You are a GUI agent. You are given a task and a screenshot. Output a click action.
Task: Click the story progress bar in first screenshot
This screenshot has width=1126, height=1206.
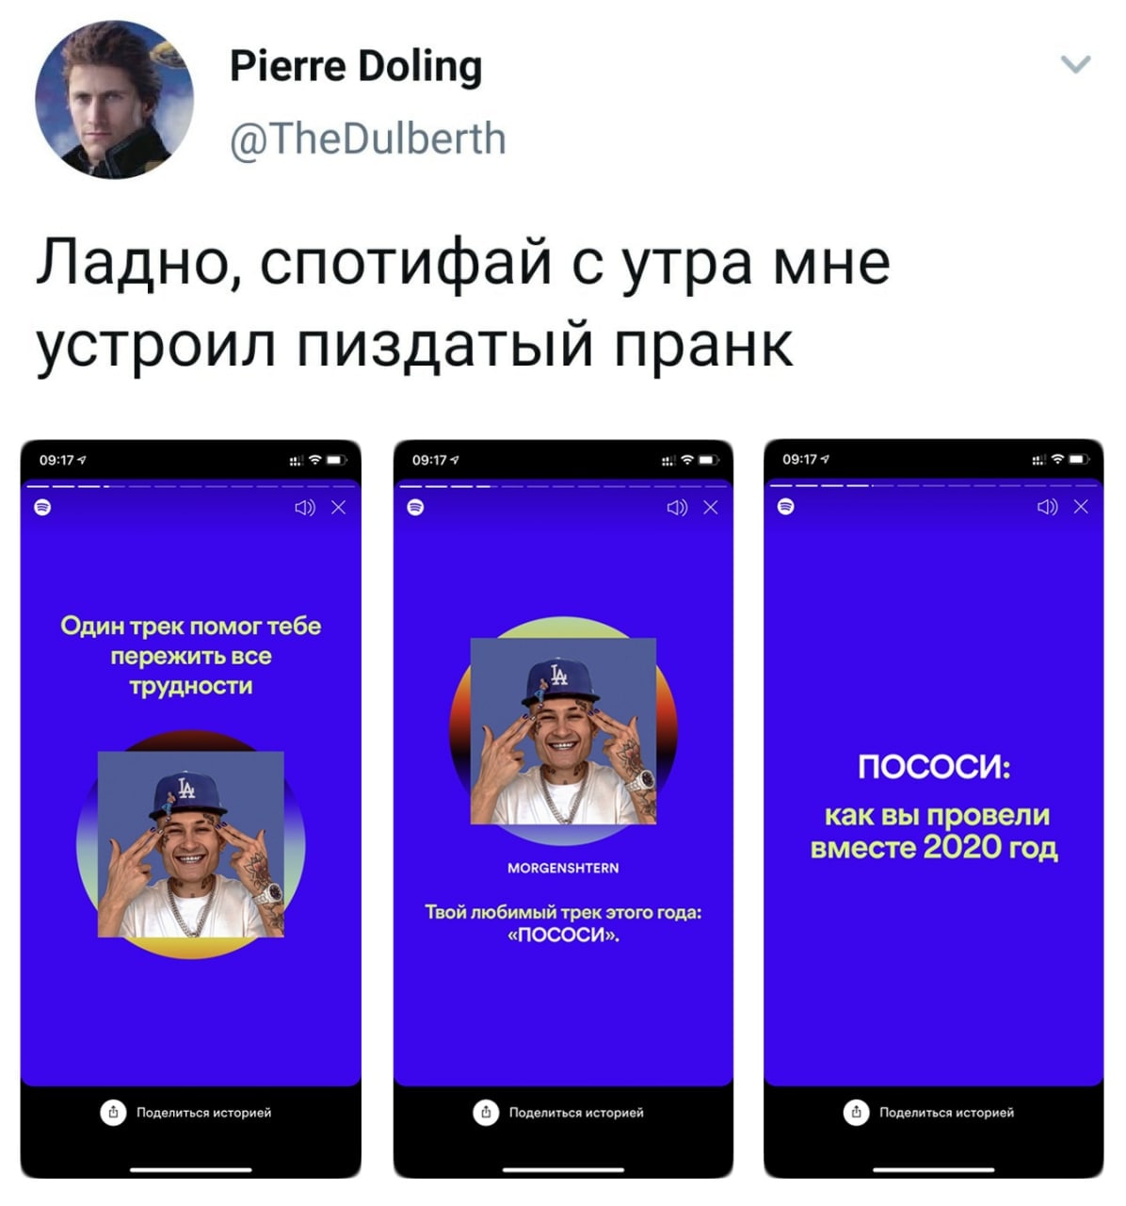tap(190, 486)
